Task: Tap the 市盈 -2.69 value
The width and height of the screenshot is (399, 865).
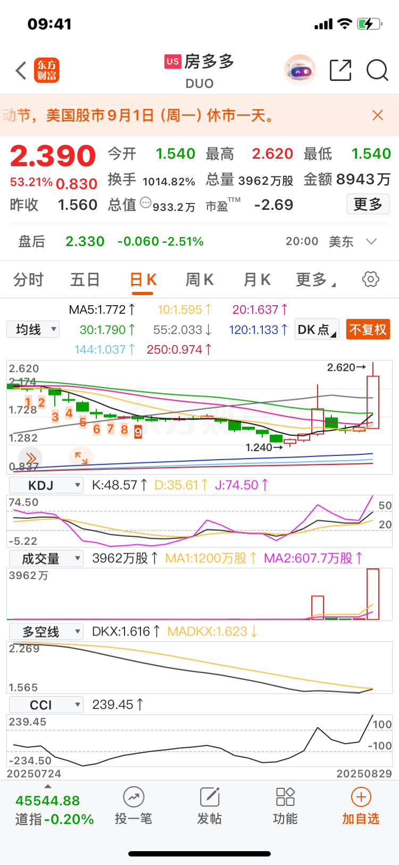Action: pyautogui.click(x=273, y=205)
